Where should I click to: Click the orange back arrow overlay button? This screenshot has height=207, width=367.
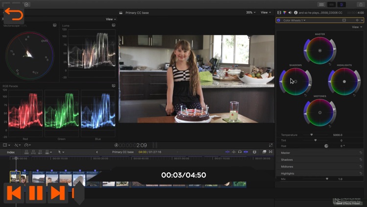(x=14, y=15)
